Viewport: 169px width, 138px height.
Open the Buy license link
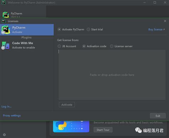[x=157, y=29]
